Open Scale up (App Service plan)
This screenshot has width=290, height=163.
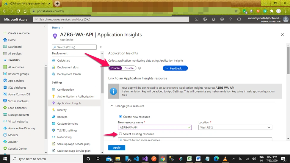click(x=74, y=144)
